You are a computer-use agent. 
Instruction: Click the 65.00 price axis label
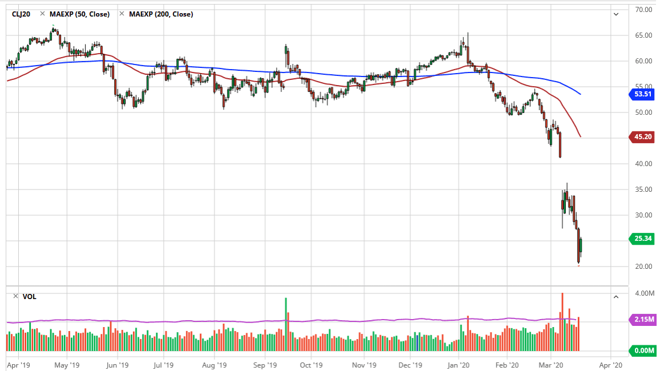643,35
